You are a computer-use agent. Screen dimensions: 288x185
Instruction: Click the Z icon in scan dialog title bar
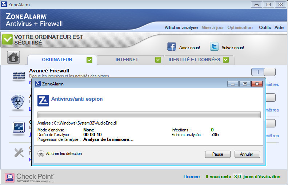click(38, 84)
